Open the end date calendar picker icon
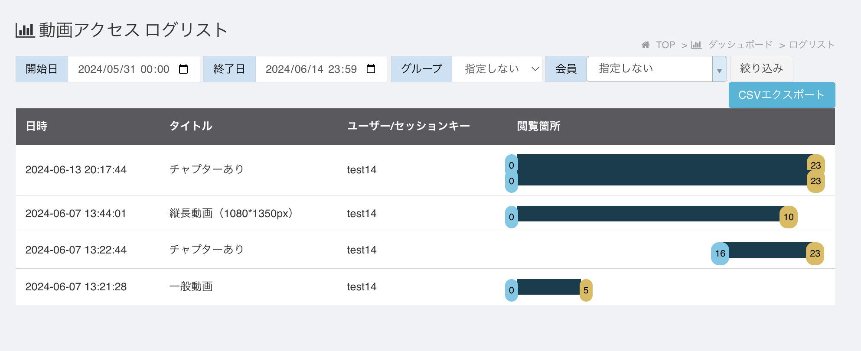Viewport: 861px width, 351px height. point(371,69)
